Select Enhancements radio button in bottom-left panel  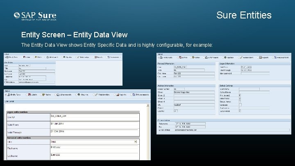(x=131, y=95)
